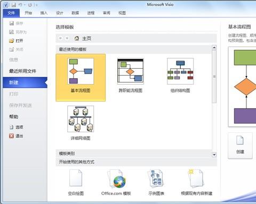Image resolution: width=256 pixels, height=204 pixels.
Task: Select the 组织结构图 template thumbnail
Action: click(180, 71)
